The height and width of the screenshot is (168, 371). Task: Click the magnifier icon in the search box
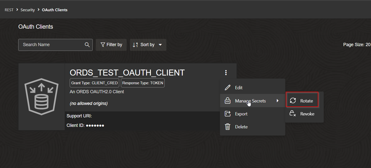[x=87, y=45]
